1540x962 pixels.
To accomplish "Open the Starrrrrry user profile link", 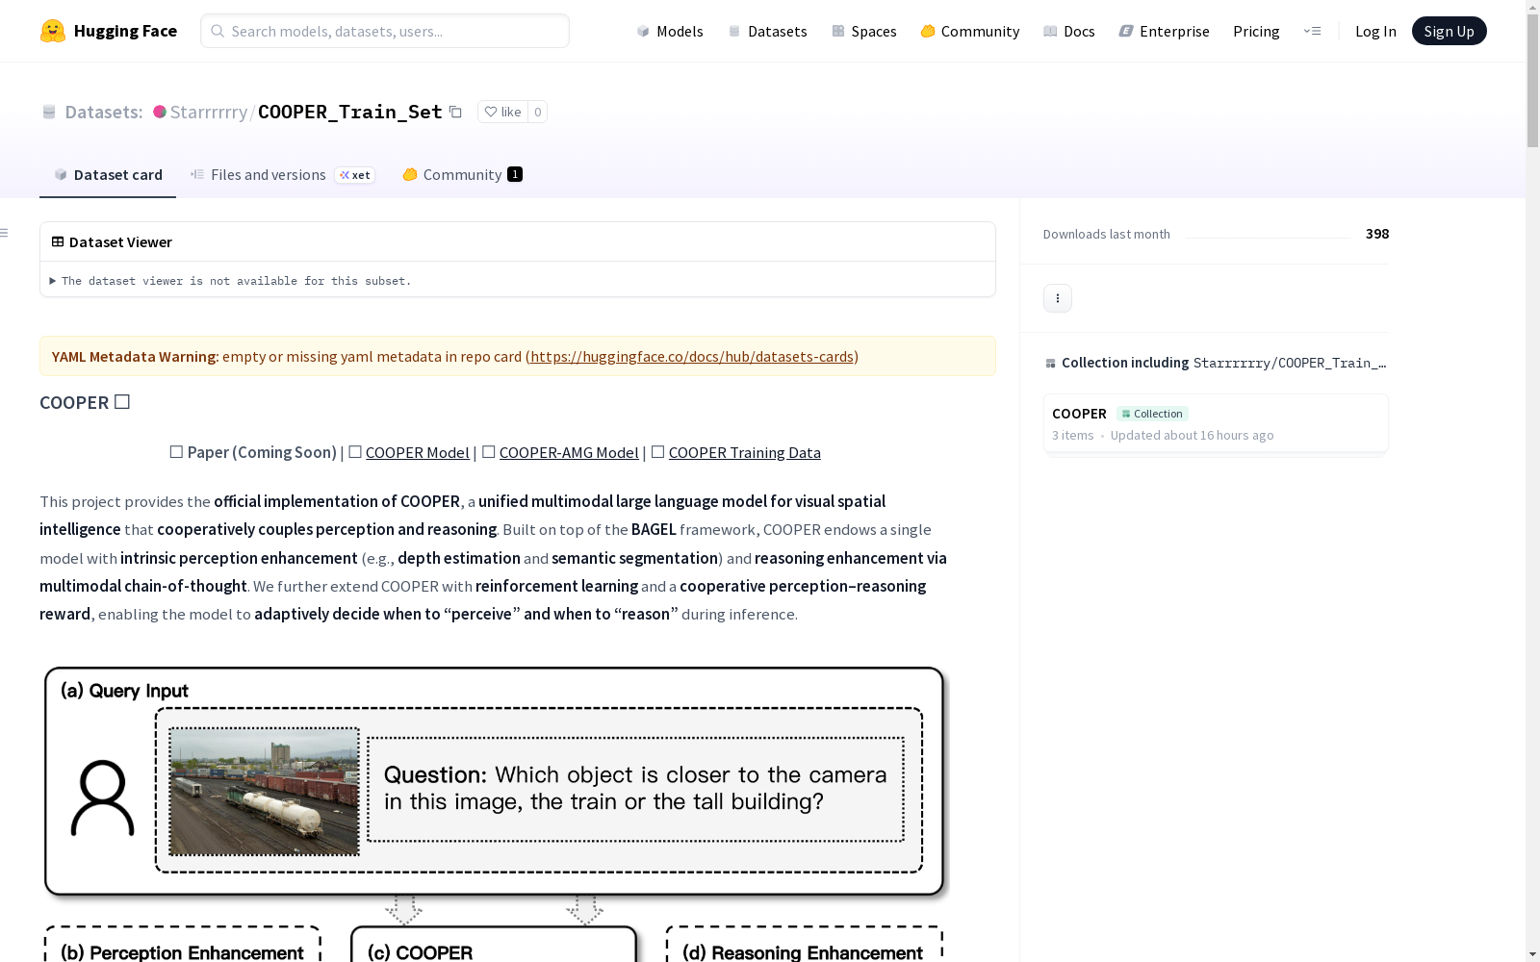I will pyautogui.click(x=209, y=112).
